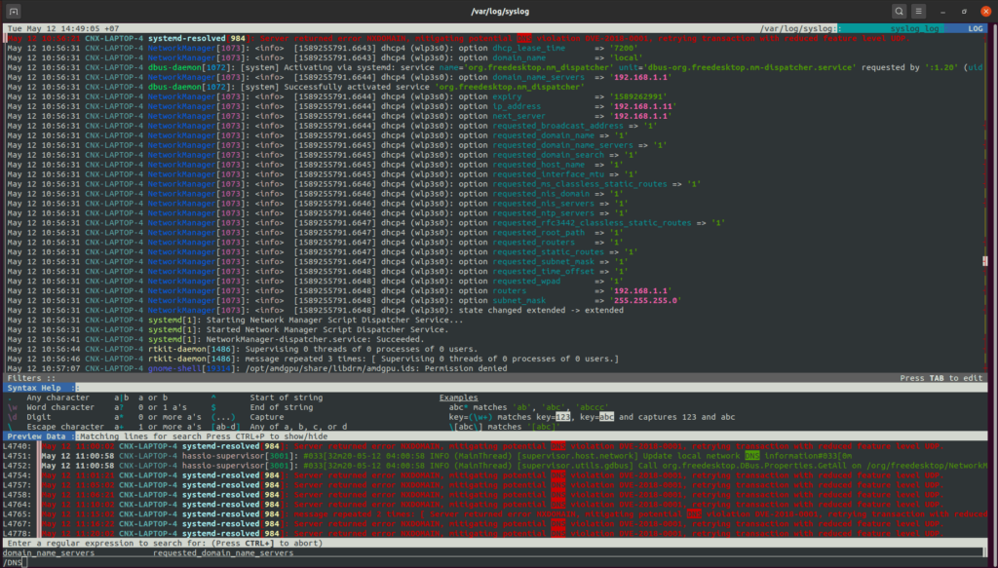Click 'Press TAB to edit' hint
This screenshot has width=998, height=568.
click(x=940, y=378)
